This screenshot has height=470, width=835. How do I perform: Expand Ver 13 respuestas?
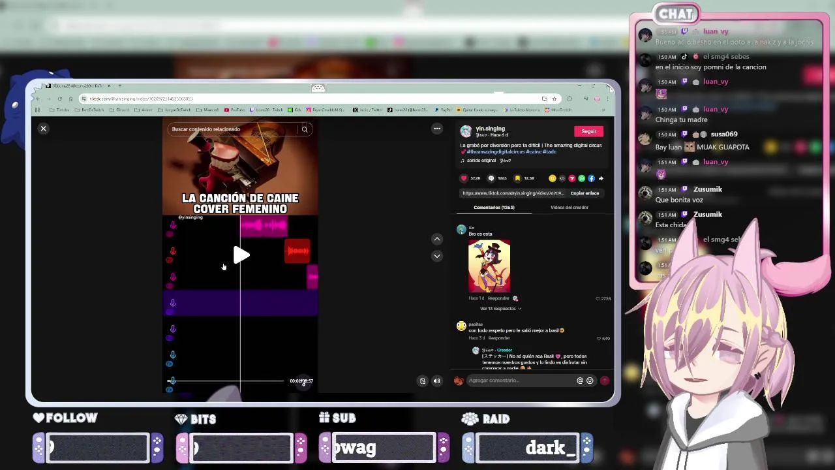tap(500, 309)
